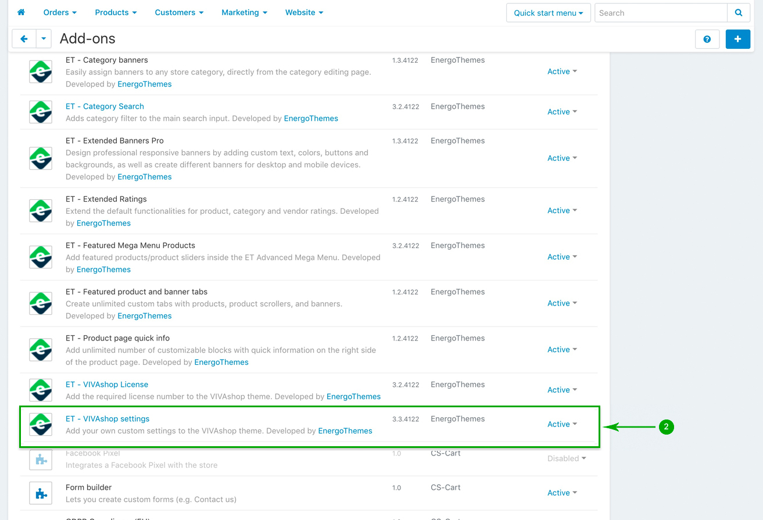
Task: Click version 3.3.4122 of VIVAshop settings
Action: (x=406, y=419)
